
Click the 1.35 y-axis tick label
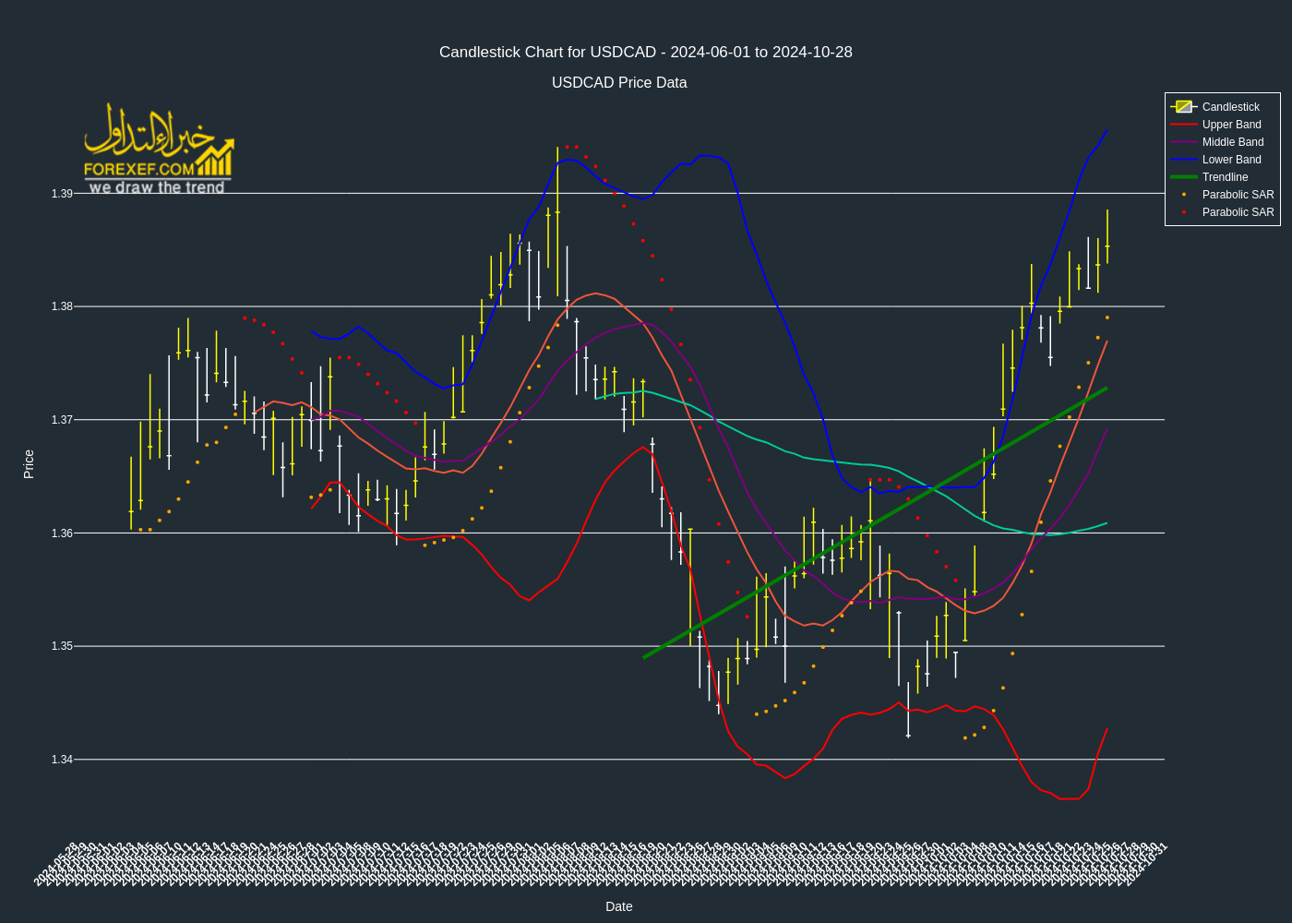(x=62, y=646)
